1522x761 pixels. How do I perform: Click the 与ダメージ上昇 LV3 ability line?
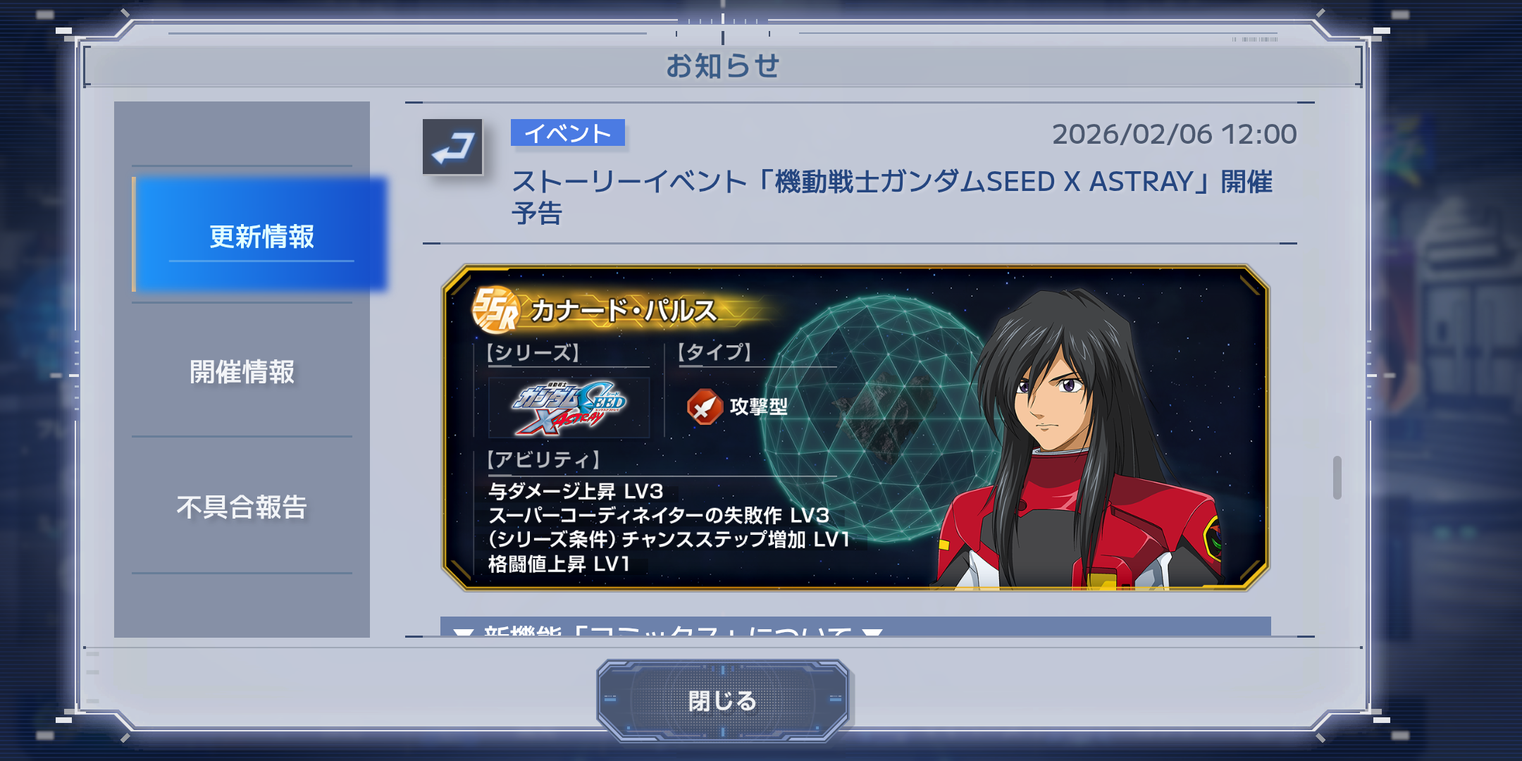(576, 491)
